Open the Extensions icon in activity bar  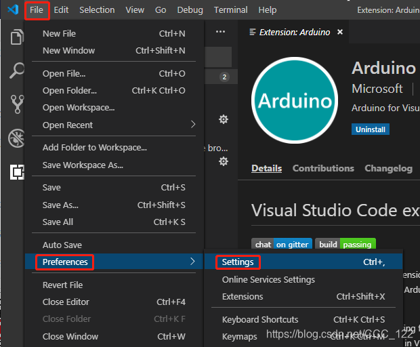17,172
